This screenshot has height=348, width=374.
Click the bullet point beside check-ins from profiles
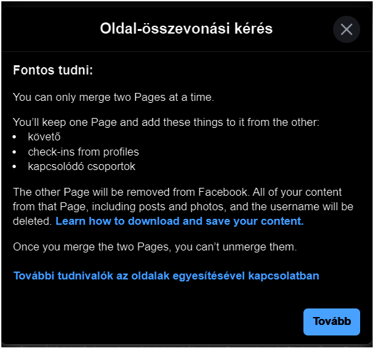tap(15, 152)
